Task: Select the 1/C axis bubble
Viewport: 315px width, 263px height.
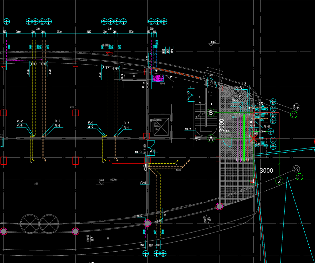Action: click(x=297, y=107)
